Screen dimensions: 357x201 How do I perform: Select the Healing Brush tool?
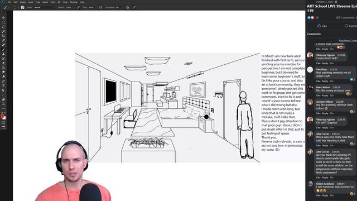point(3,45)
